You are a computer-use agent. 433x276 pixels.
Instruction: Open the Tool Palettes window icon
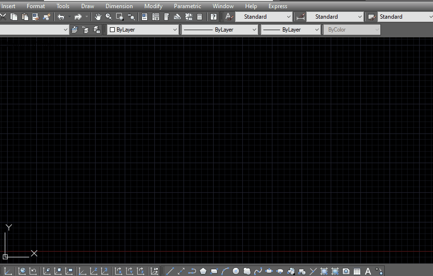[x=166, y=17]
